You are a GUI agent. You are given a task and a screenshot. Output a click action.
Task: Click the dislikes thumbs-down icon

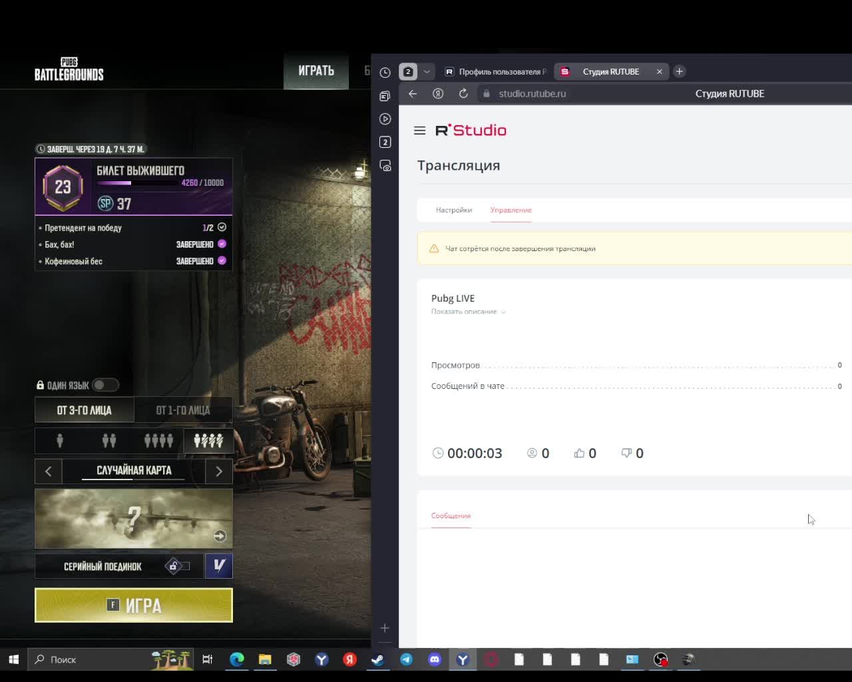[626, 453]
